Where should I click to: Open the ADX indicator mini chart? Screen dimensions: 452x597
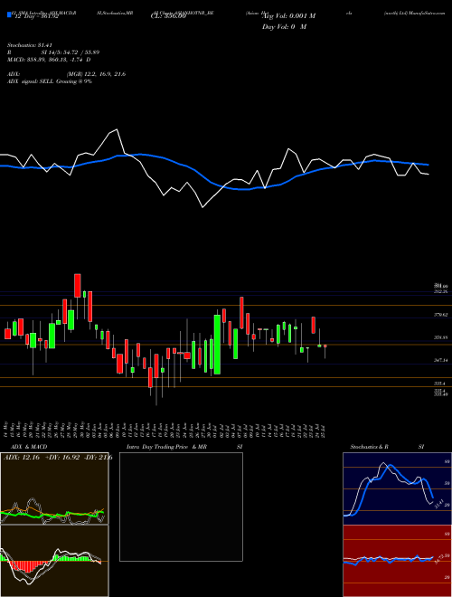coord(54,488)
